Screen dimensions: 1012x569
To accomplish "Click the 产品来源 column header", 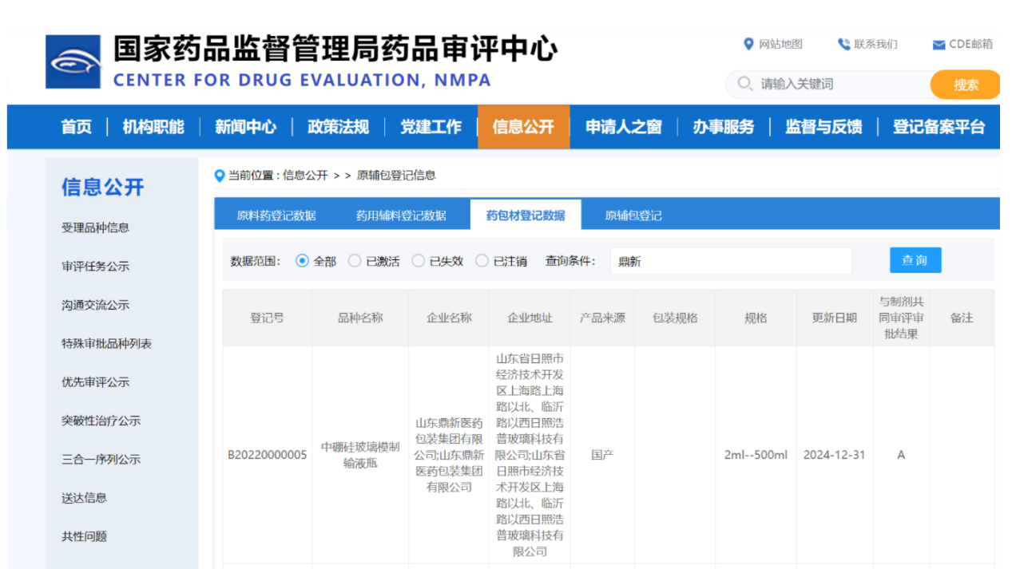I will point(602,318).
